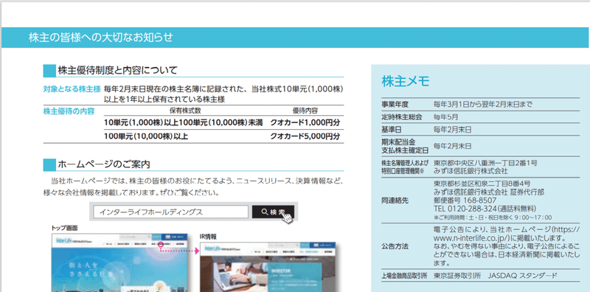590x292 pixels.
Task: Click the 郵便番号 168-8507 text
Action: 465,200
